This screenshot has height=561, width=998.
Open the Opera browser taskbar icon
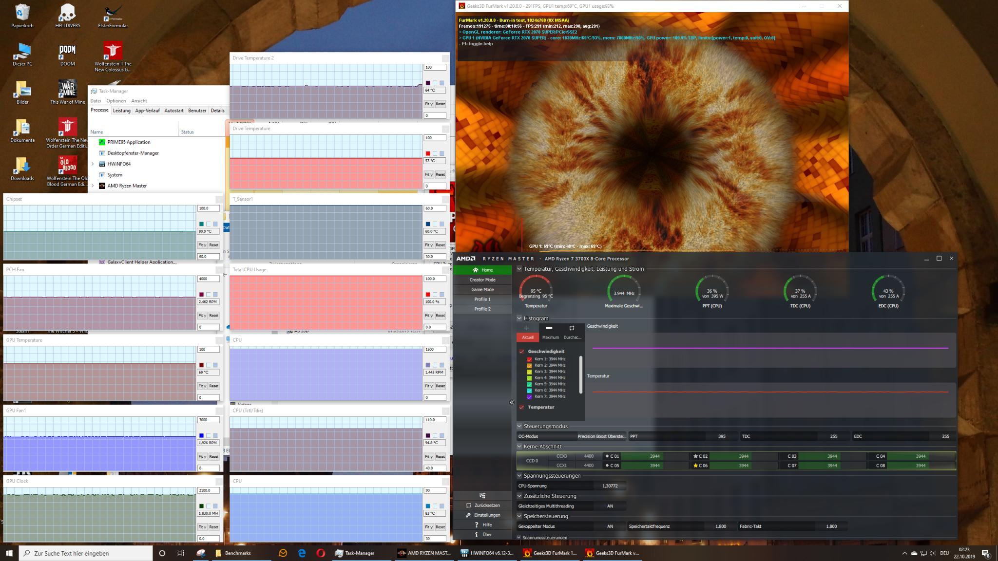(320, 553)
